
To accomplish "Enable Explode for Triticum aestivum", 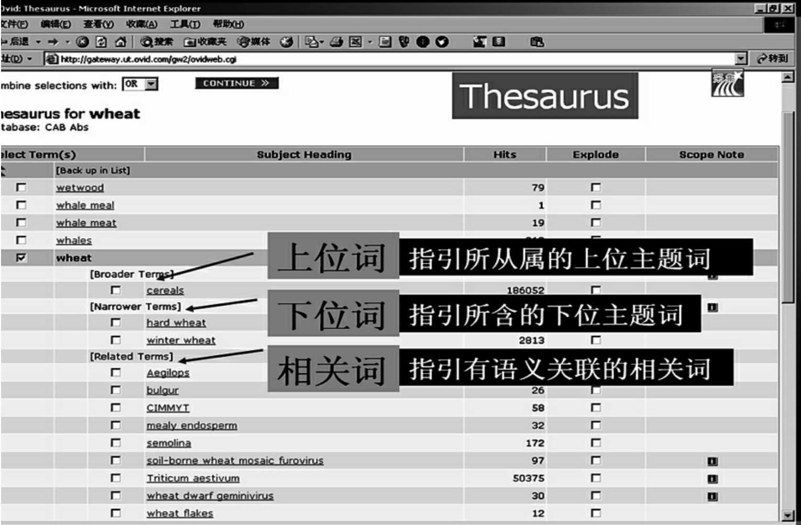I will (x=596, y=478).
